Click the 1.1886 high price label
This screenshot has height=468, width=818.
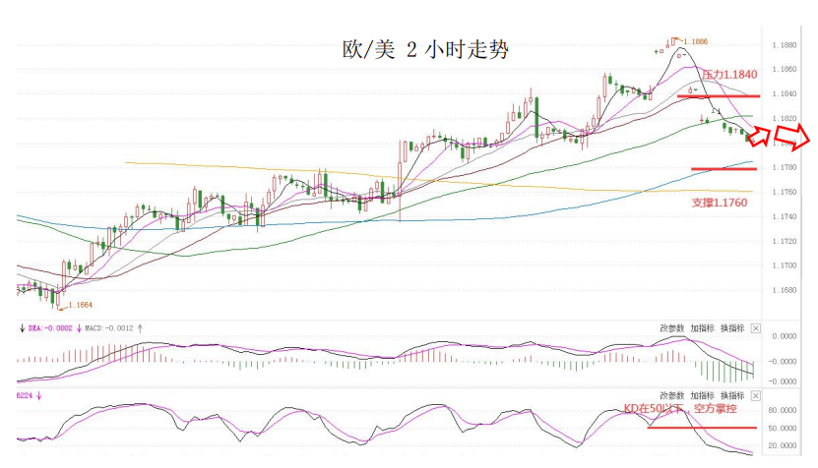point(695,41)
